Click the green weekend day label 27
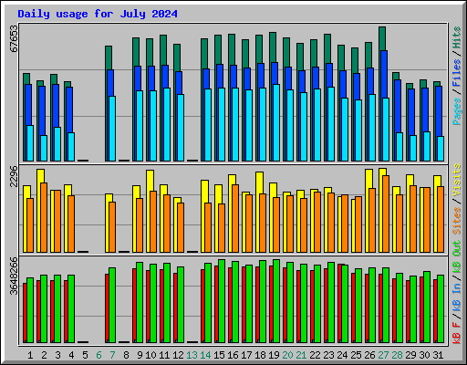 383,355
